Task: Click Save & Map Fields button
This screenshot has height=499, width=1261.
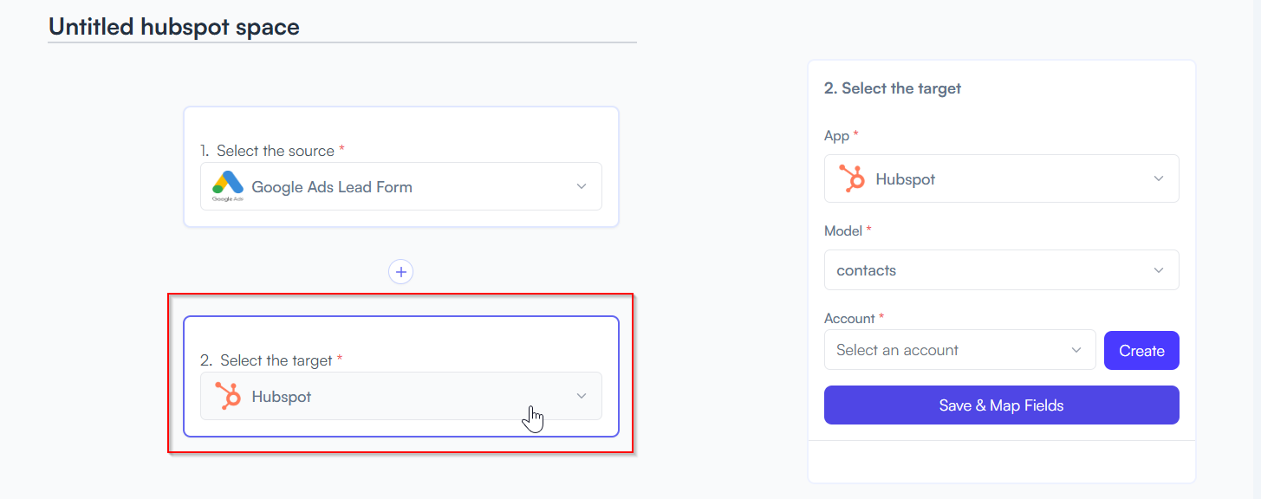Action: click(1002, 405)
